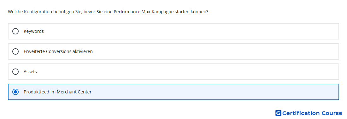Click the Keywords answer label
347x119 pixels.
pos(34,31)
